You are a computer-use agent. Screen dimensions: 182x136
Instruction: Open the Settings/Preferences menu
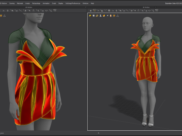pyautogui.click(x=73, y=3)
